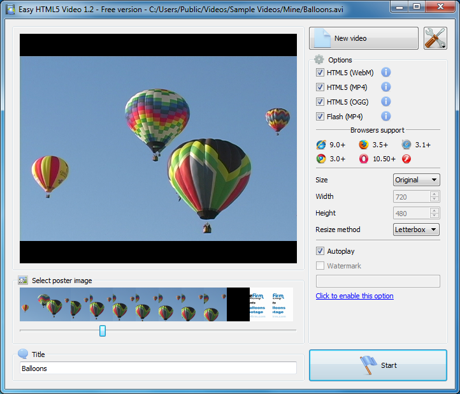Click the info icon beside HTML5 (OGG)
The height and width of the screenshot is (394, 460).
[x=385, y=102]
